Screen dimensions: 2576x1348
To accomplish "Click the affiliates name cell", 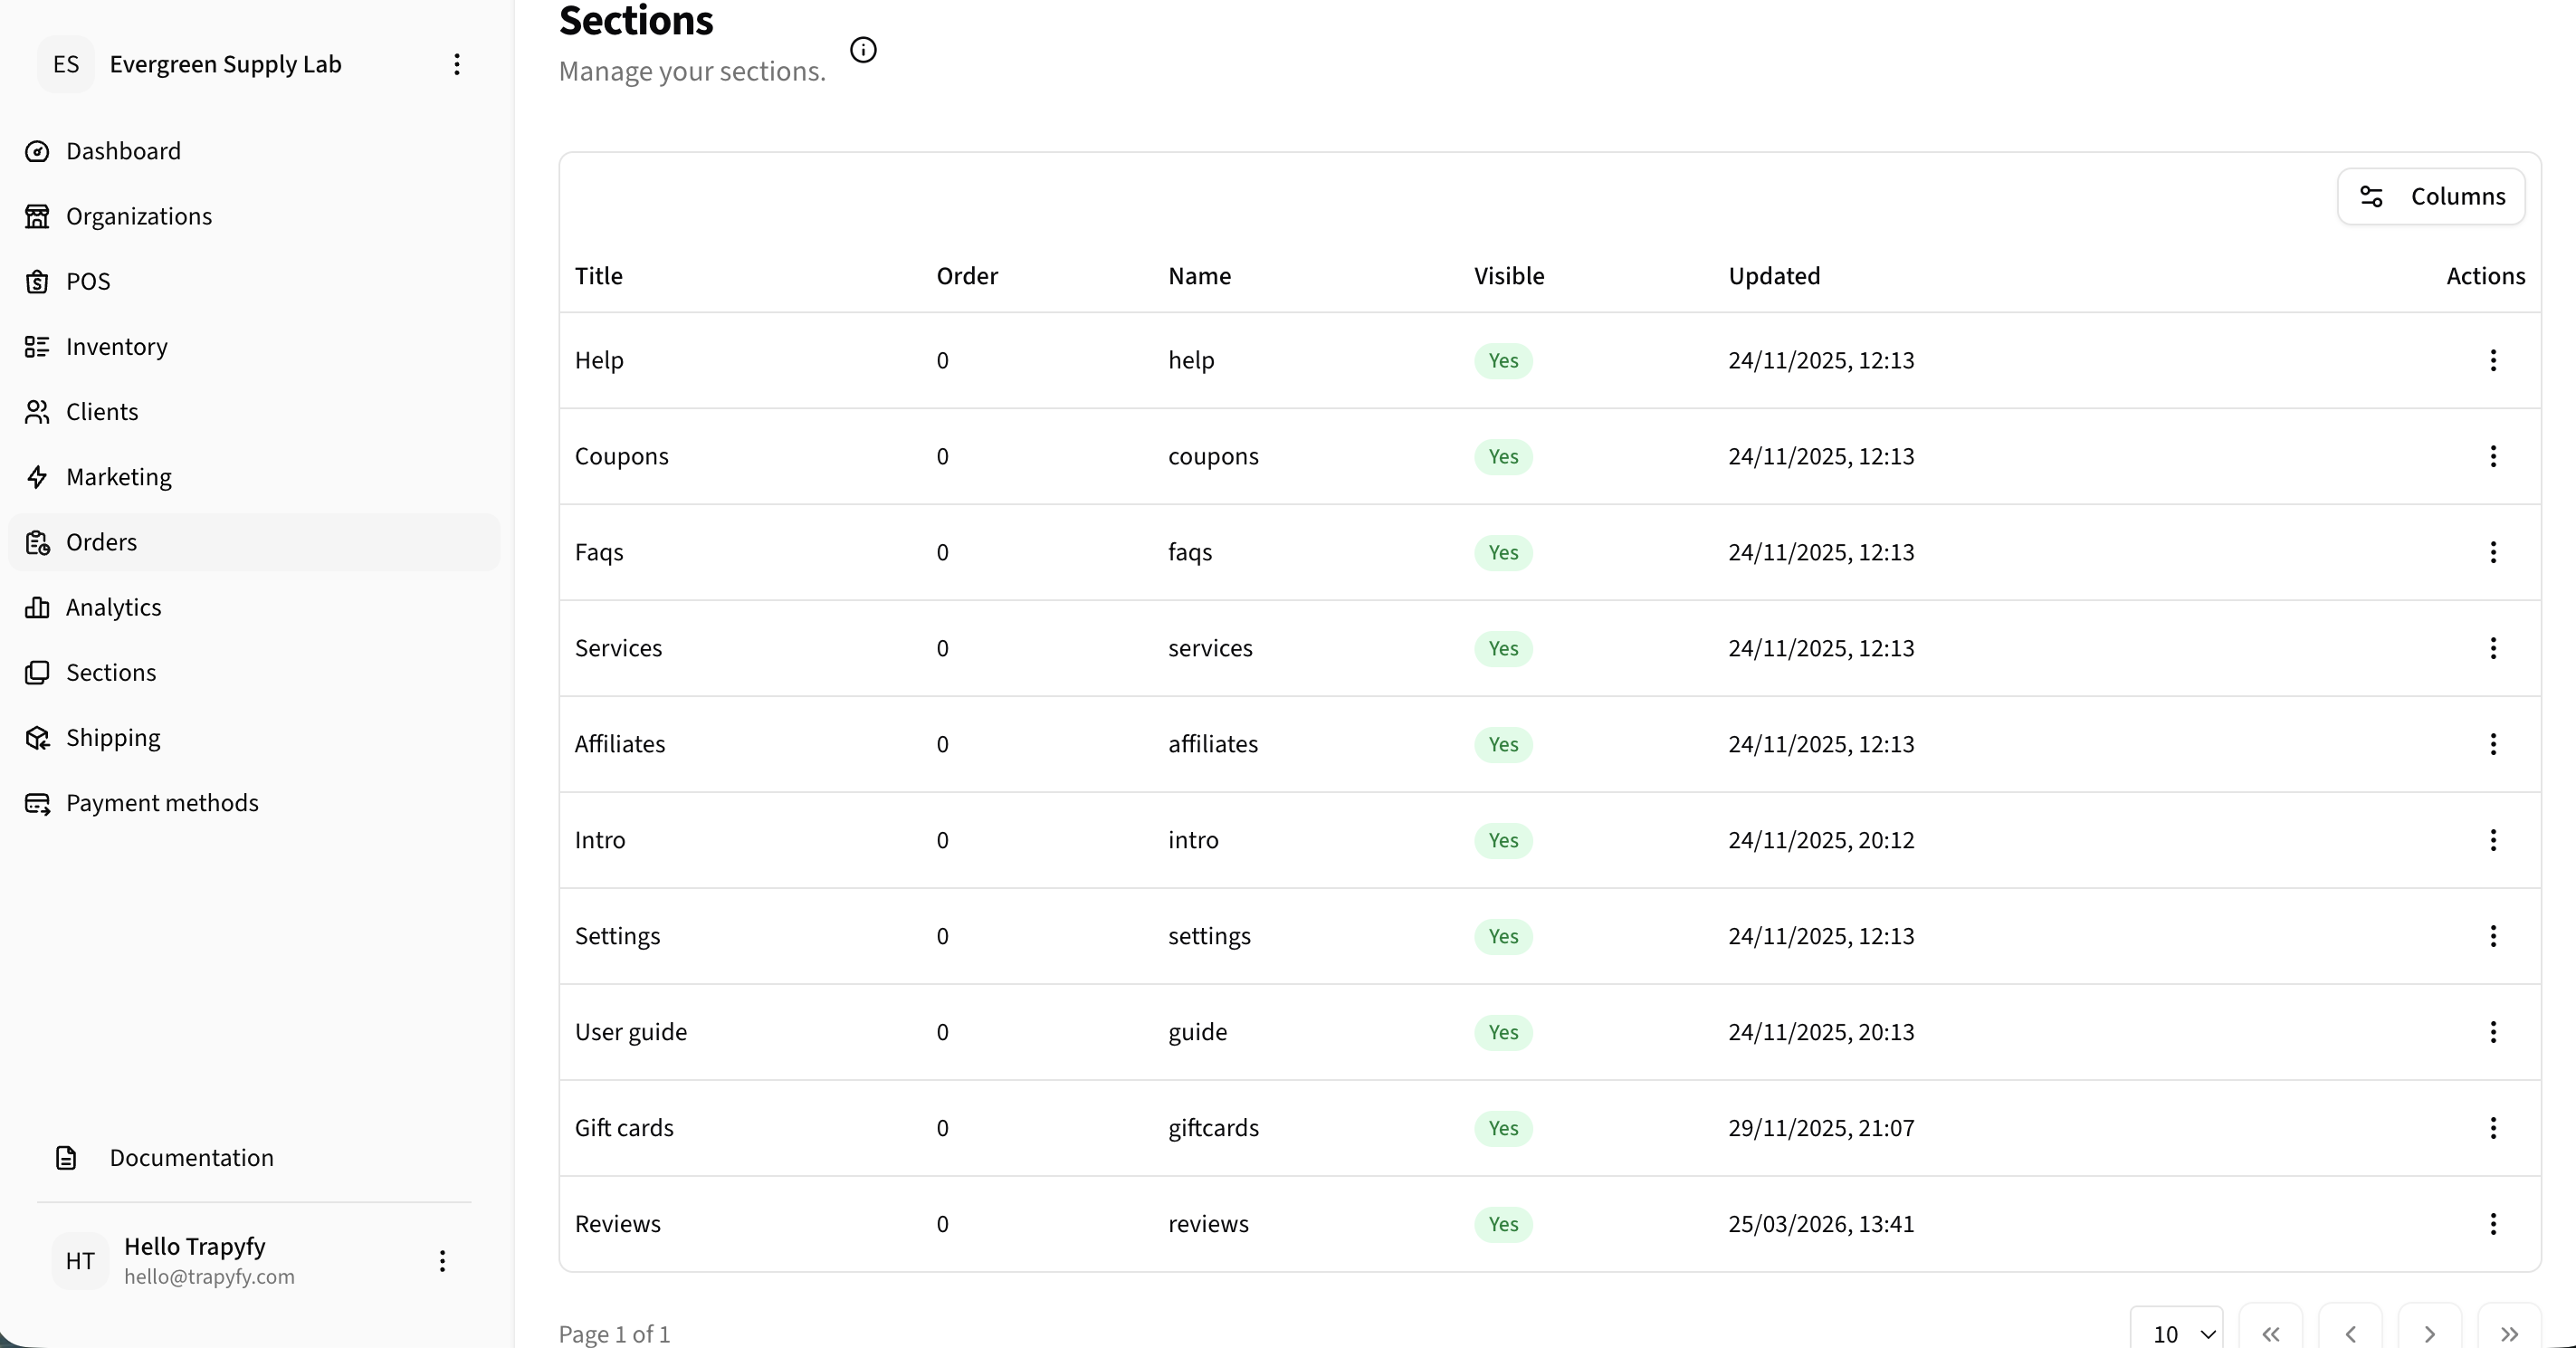I will pyautogui.click(x=1213, y=744).
